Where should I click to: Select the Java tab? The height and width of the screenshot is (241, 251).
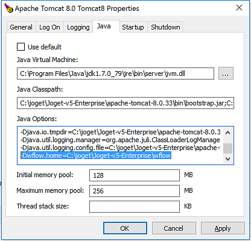tap(104, 27)
